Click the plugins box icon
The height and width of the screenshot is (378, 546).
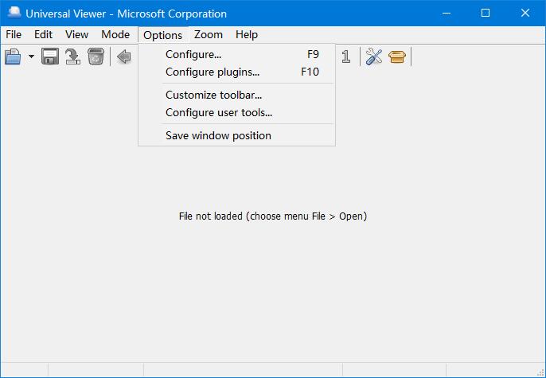pos(397,57)
